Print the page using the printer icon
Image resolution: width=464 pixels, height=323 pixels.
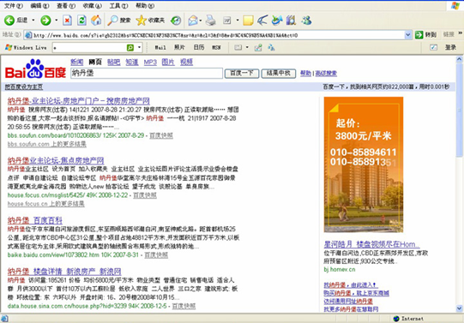point(211,20)
